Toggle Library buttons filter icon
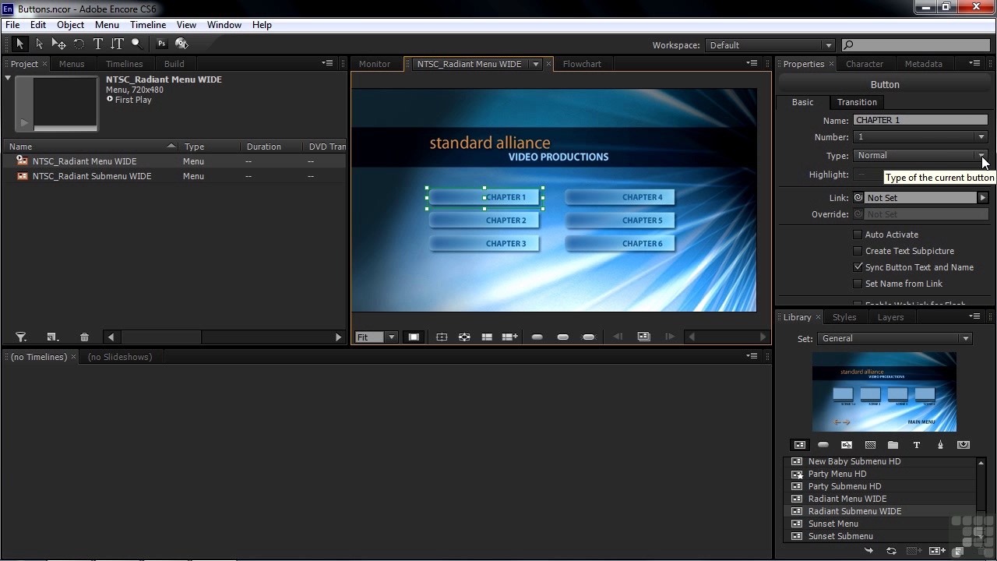The image size is (997, 561). point(823,445)
